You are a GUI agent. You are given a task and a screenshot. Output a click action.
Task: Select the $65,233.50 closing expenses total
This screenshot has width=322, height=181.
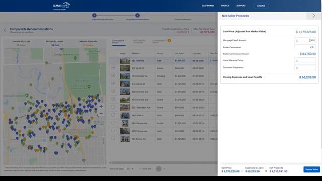click(x=307, y=77)
